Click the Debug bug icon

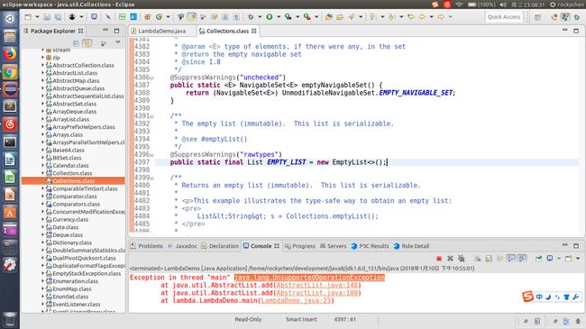(x=251, y=17)
